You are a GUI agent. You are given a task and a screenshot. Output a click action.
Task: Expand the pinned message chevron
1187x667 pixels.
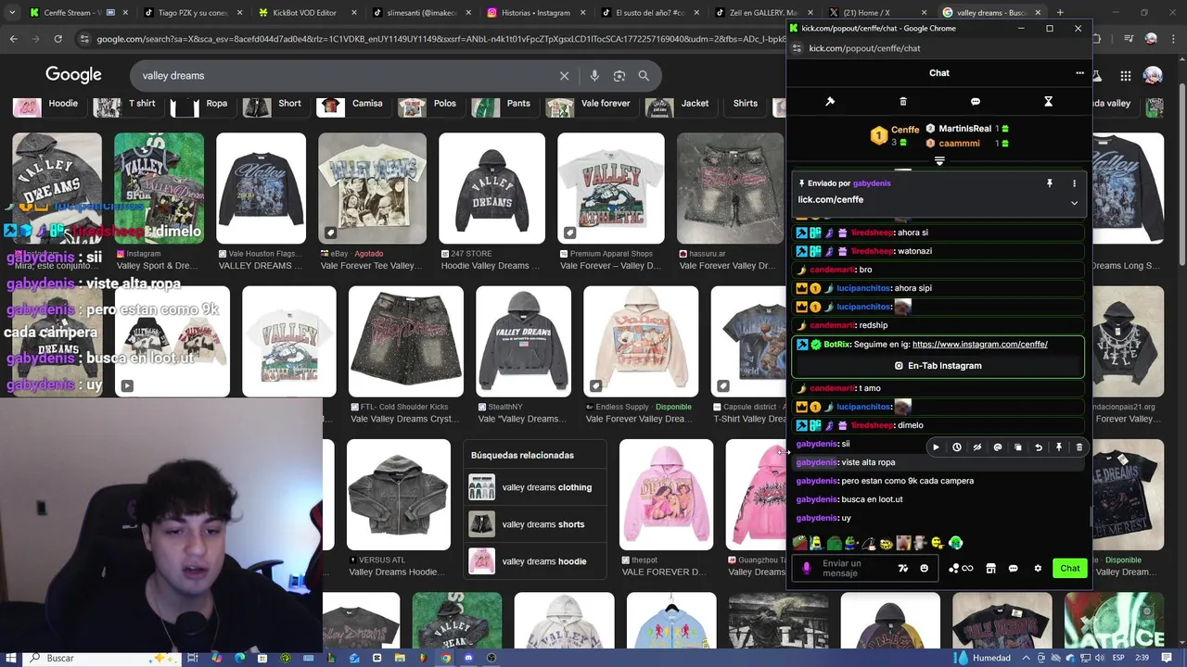(x=1074, y=203)
